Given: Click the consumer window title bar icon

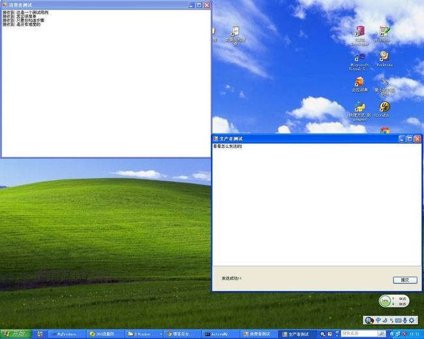Looking at the screenshot, I should coord(5,5).
